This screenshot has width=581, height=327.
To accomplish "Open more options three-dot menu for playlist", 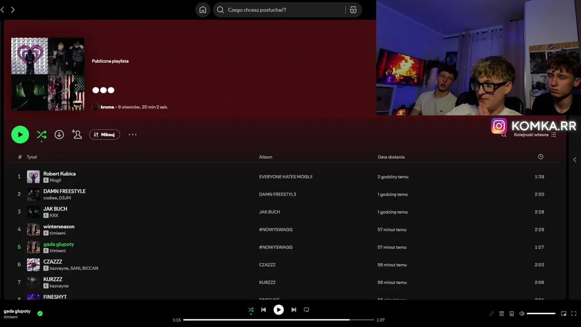I will coord(133,134).
